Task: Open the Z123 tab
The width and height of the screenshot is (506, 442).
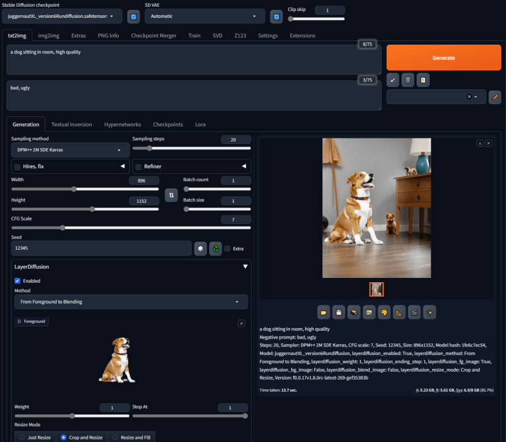Action: point(240,36)
